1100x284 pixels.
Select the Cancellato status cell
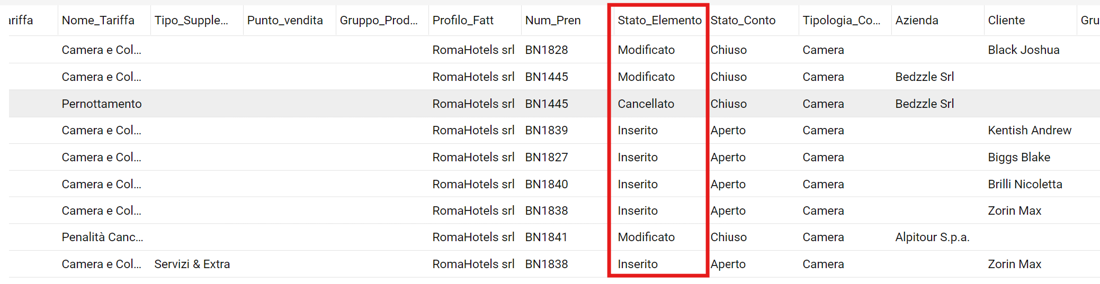pyautogui.click(x=646, y=104)
